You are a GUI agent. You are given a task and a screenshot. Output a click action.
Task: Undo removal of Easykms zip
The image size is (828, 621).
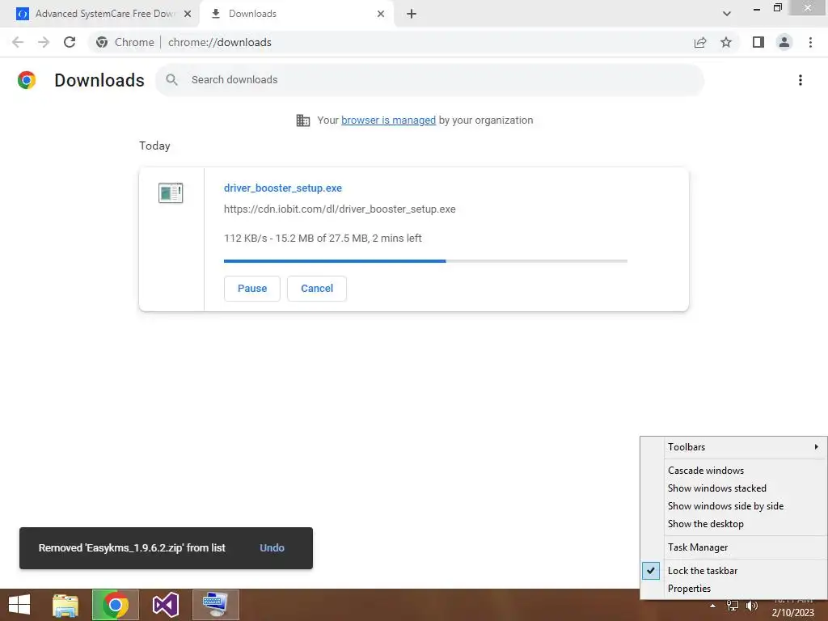(272, 548)
